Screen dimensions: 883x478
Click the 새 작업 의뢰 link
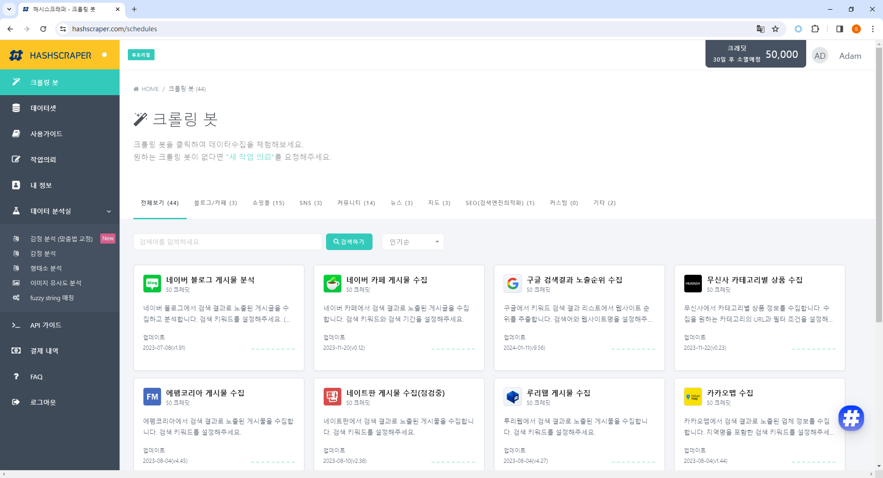tap(250, 157)
